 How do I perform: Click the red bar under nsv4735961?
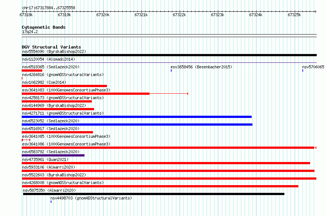click(166, 163)
